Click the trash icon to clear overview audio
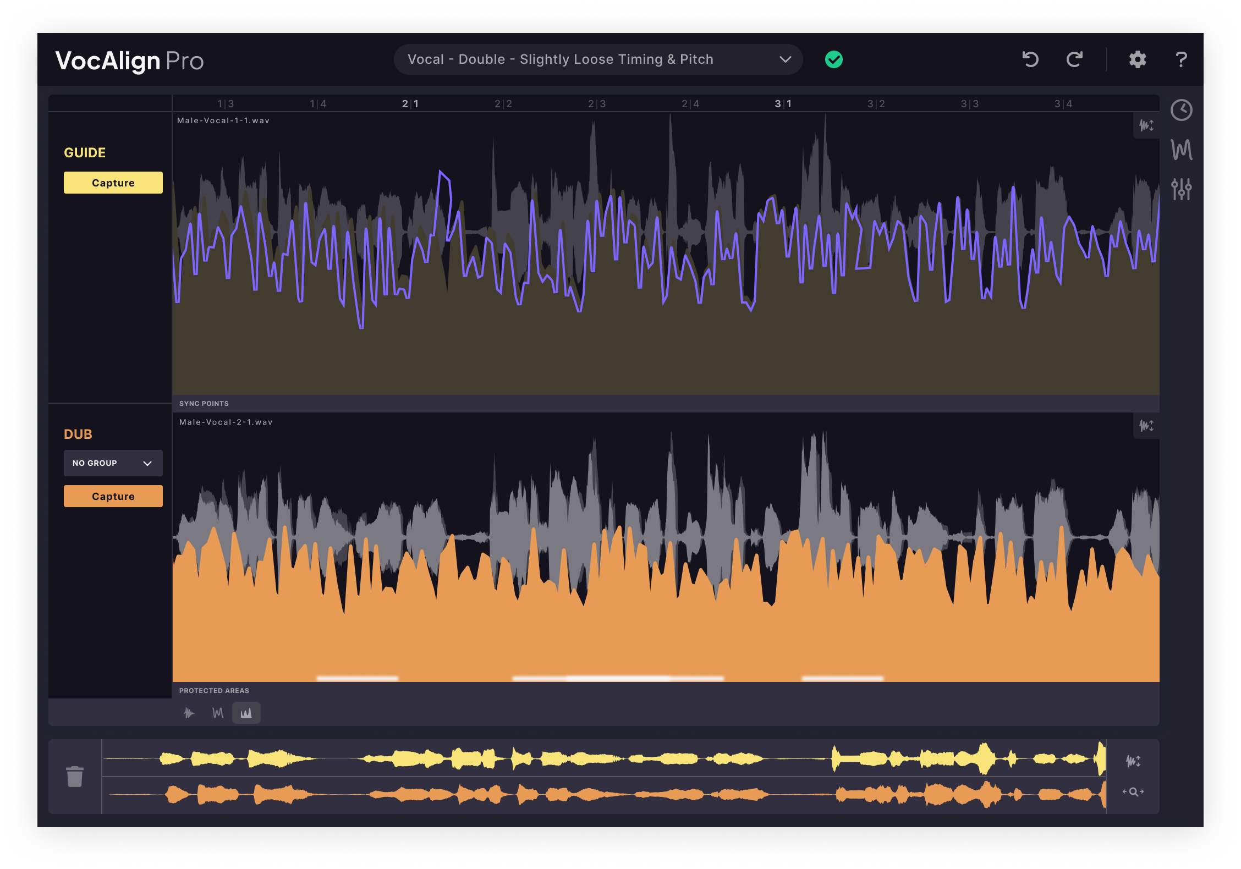Screen dimensions: 1241x869 75,776
